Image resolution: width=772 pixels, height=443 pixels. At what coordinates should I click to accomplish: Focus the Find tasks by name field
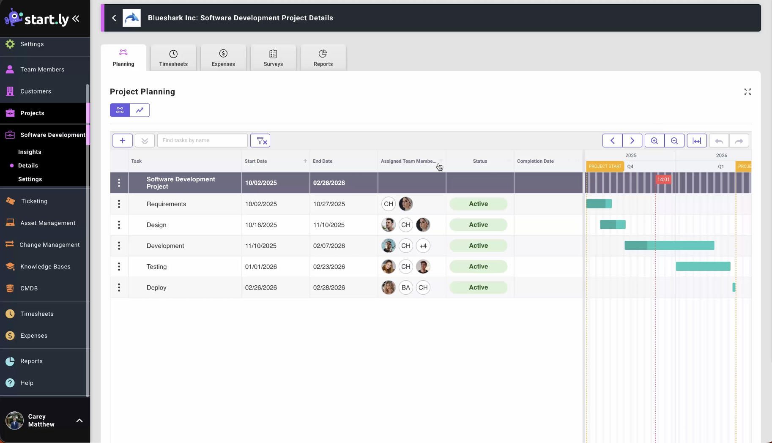[202, 140]
